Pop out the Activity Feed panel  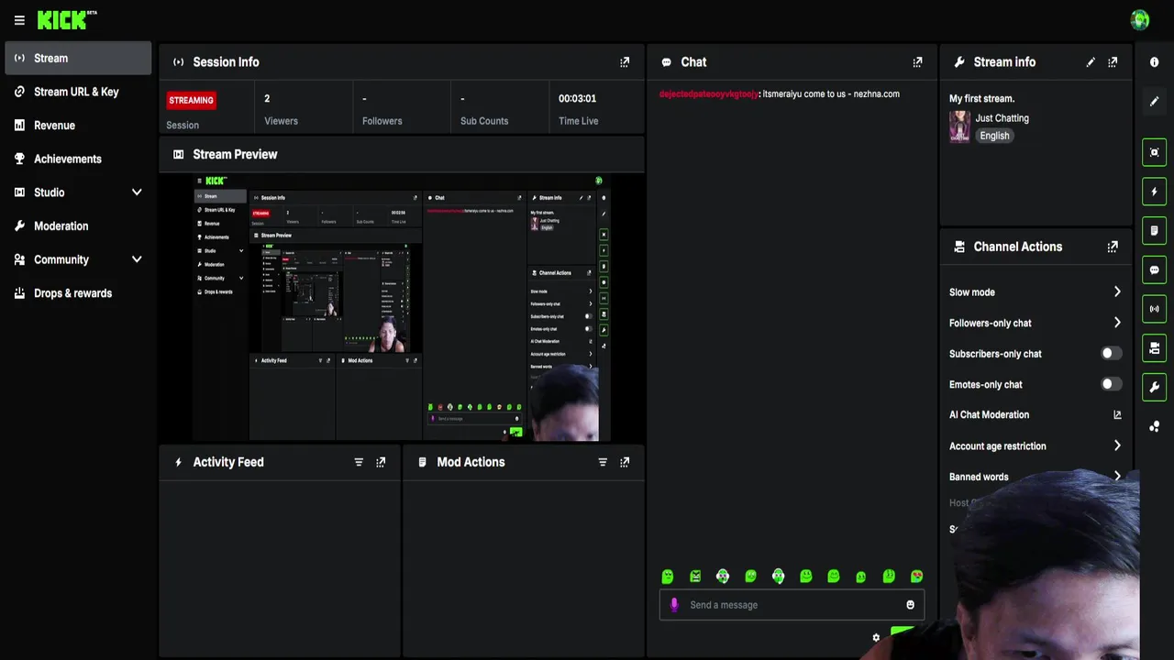click(x=381, y=462)
